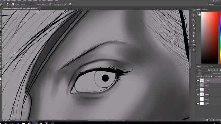Pick a color in the red color field

210,38
